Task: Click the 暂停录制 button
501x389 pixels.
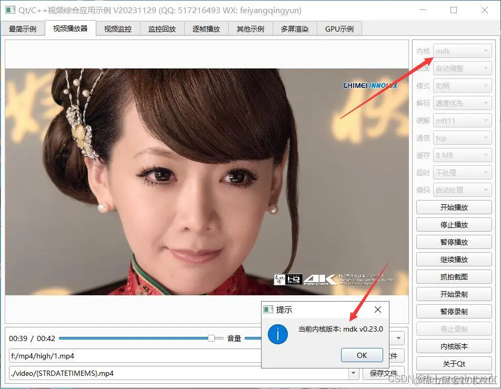Action: click(x=454, y=311)
